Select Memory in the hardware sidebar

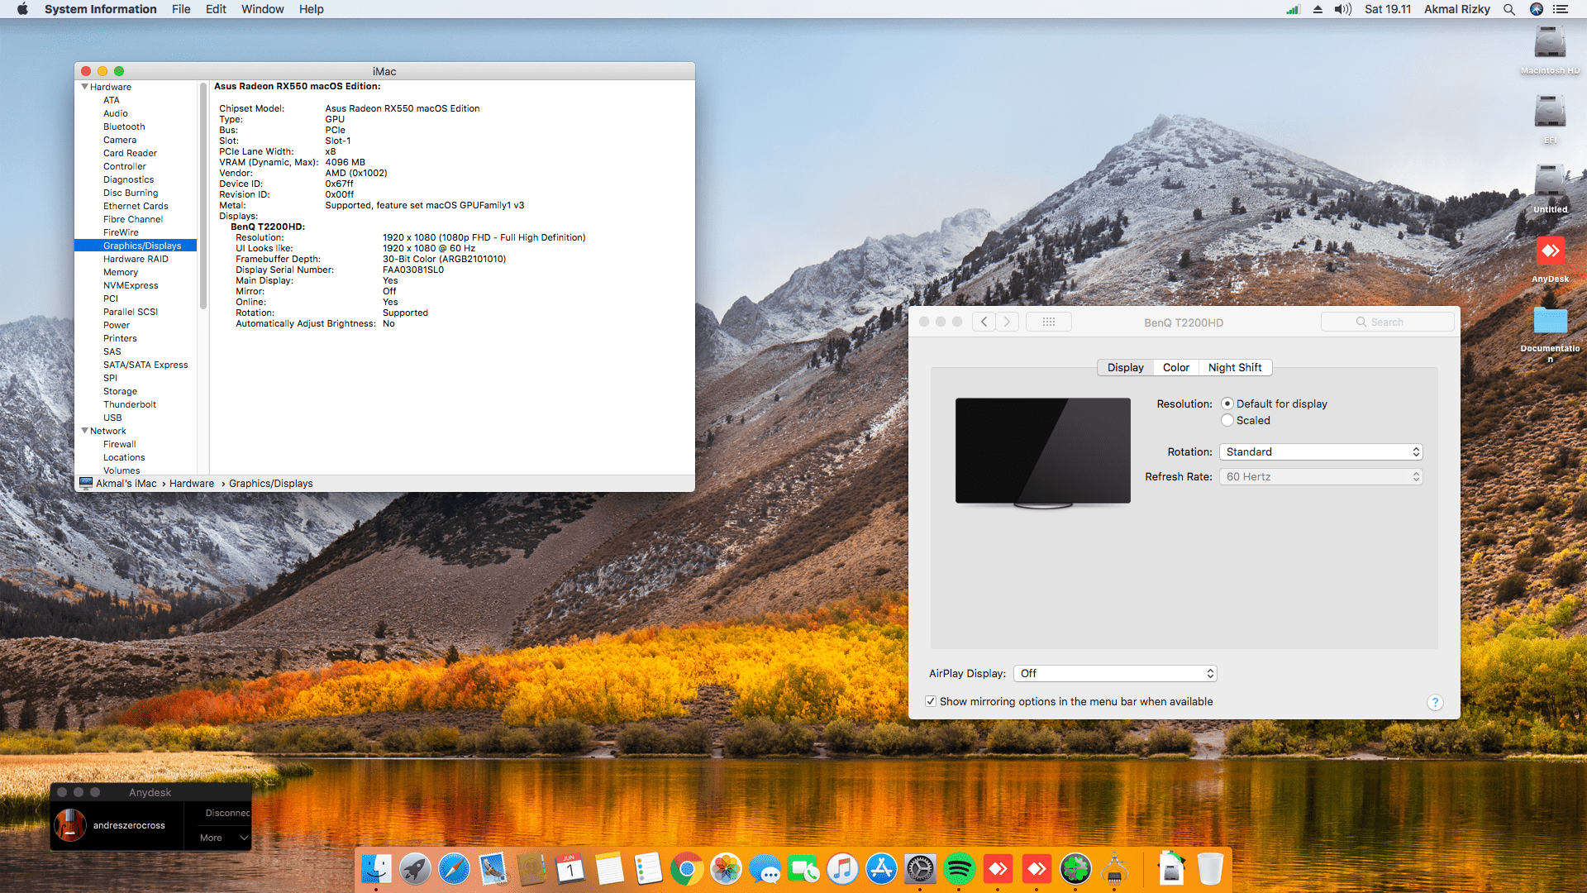(x=121, y=272)
